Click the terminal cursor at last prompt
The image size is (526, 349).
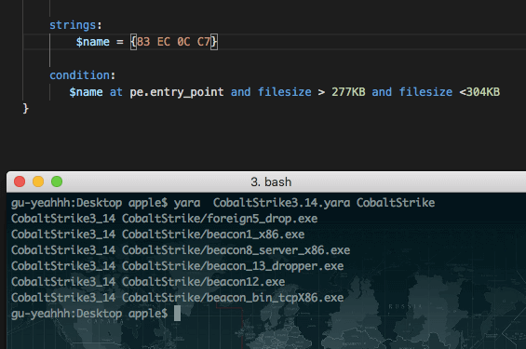[177, 314]
